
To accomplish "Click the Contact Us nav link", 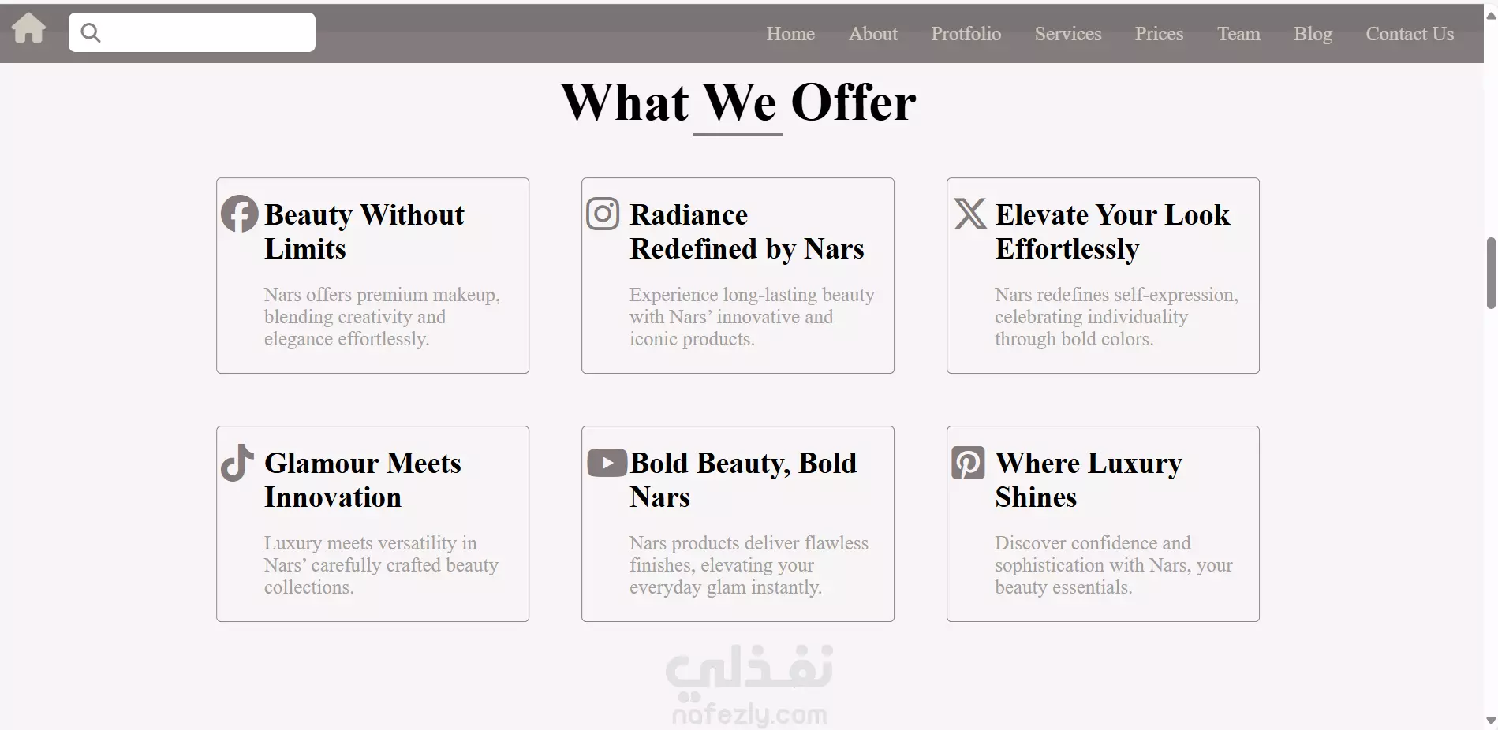I will [x=1410, y=34].
